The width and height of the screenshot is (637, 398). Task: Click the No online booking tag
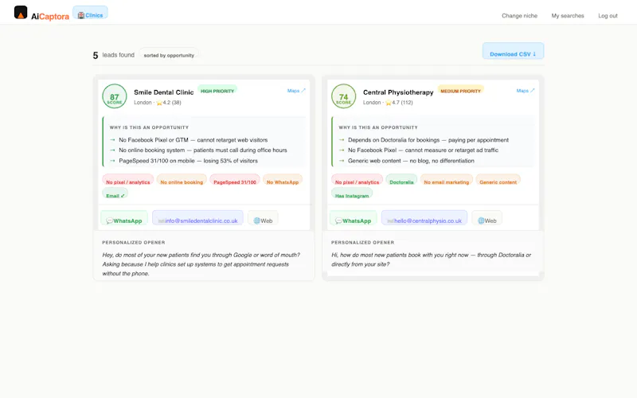pos(182,181)
